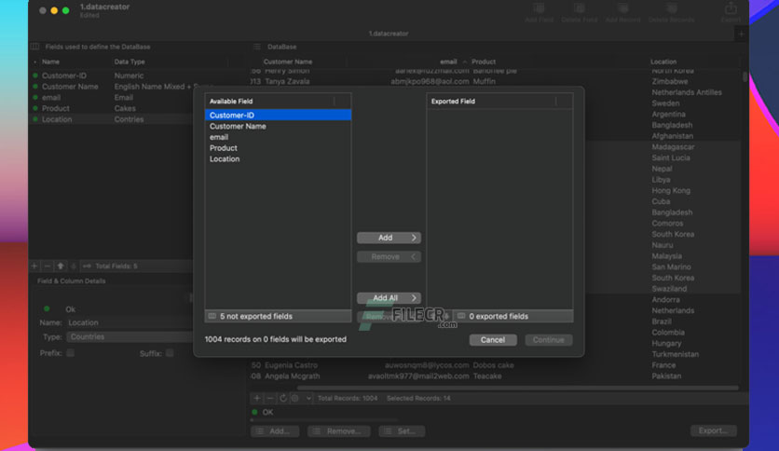779x451 pixels.
Task: Click the Add Field toolbar icon
Action: tap(539, 8)
